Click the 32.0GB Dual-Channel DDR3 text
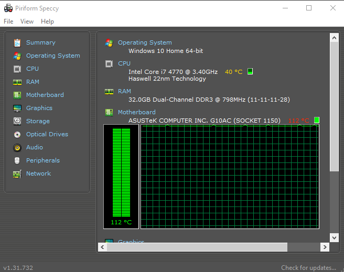Screen dimensions: 344x272 coord(209,100)
